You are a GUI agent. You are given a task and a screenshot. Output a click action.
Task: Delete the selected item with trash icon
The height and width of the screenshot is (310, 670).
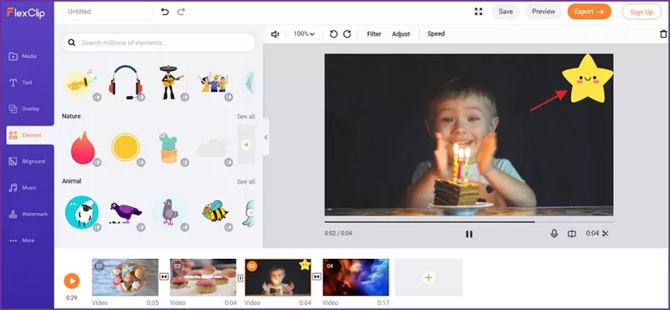[x=663, y=34]
